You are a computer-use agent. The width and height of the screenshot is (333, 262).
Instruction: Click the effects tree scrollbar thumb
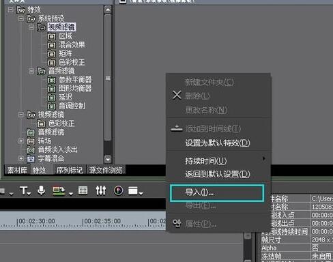click(x=108, y=78)
